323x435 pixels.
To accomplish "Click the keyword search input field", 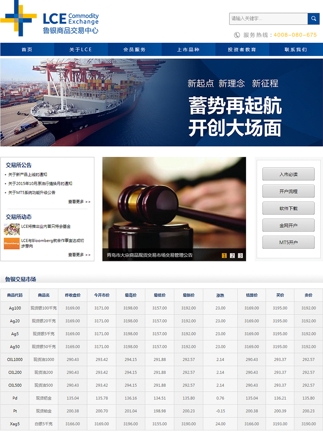I will click(x=268, y=19).
